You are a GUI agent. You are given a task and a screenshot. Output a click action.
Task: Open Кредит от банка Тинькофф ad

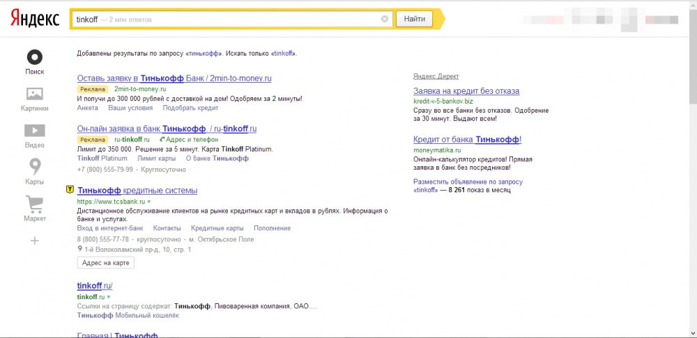pos(467,140)
